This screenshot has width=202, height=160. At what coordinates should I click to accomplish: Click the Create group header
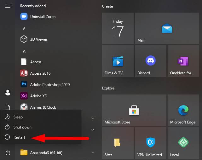click(107, 6)
